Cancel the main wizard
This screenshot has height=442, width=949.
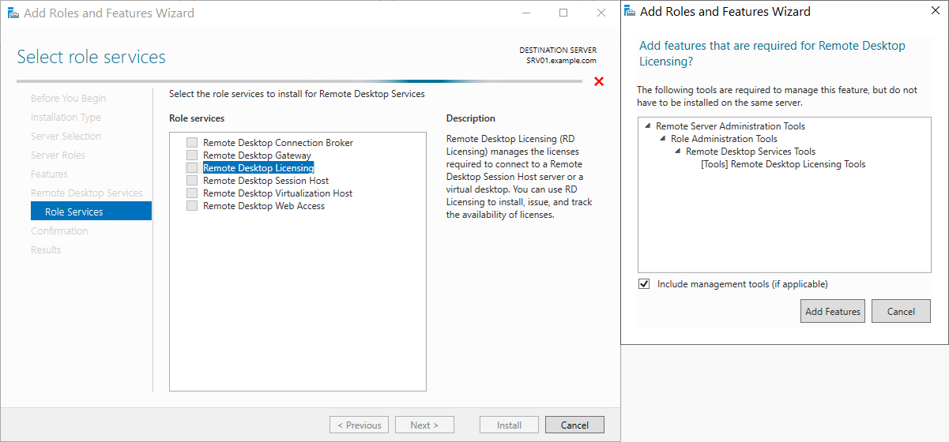coord(574,425)
